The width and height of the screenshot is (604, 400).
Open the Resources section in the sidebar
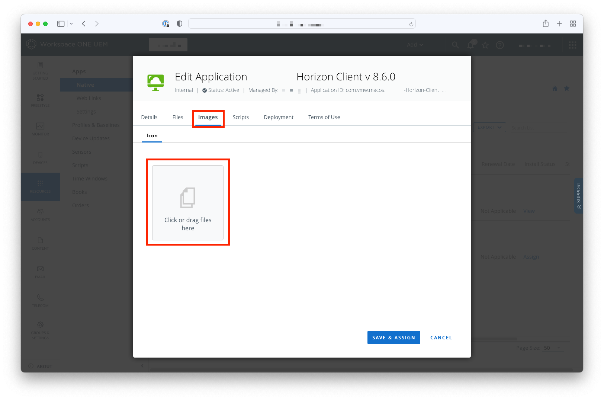coord(40,187)
